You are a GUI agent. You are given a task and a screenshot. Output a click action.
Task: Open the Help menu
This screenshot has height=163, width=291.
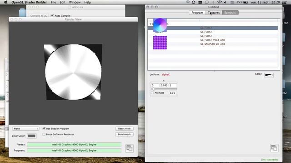tap(88, 2)
